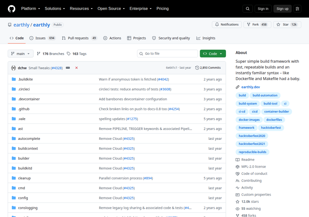The height and width of the screenshot is (217, 309).
Task: Select the build-automation topic tag
Action: [265, 95]
